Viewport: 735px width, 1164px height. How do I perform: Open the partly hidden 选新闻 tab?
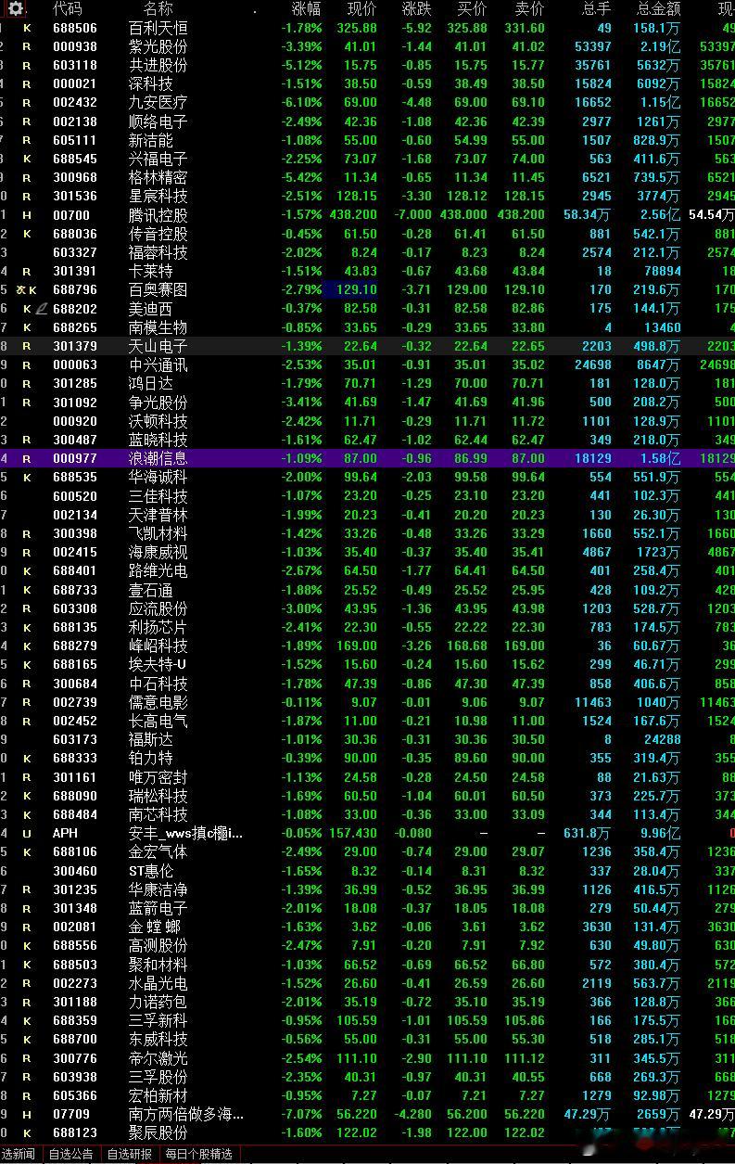pos(19,1155)
